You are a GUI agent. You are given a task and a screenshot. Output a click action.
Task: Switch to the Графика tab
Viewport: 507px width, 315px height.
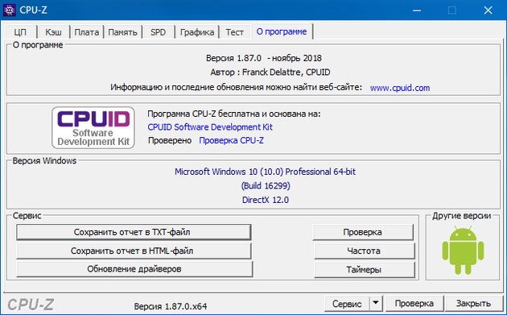(197, 32)
